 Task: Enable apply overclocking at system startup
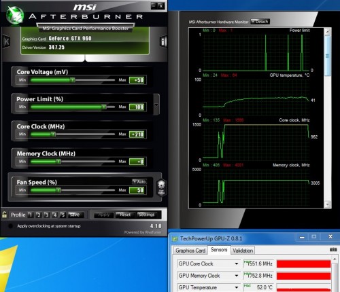(10, 226)
